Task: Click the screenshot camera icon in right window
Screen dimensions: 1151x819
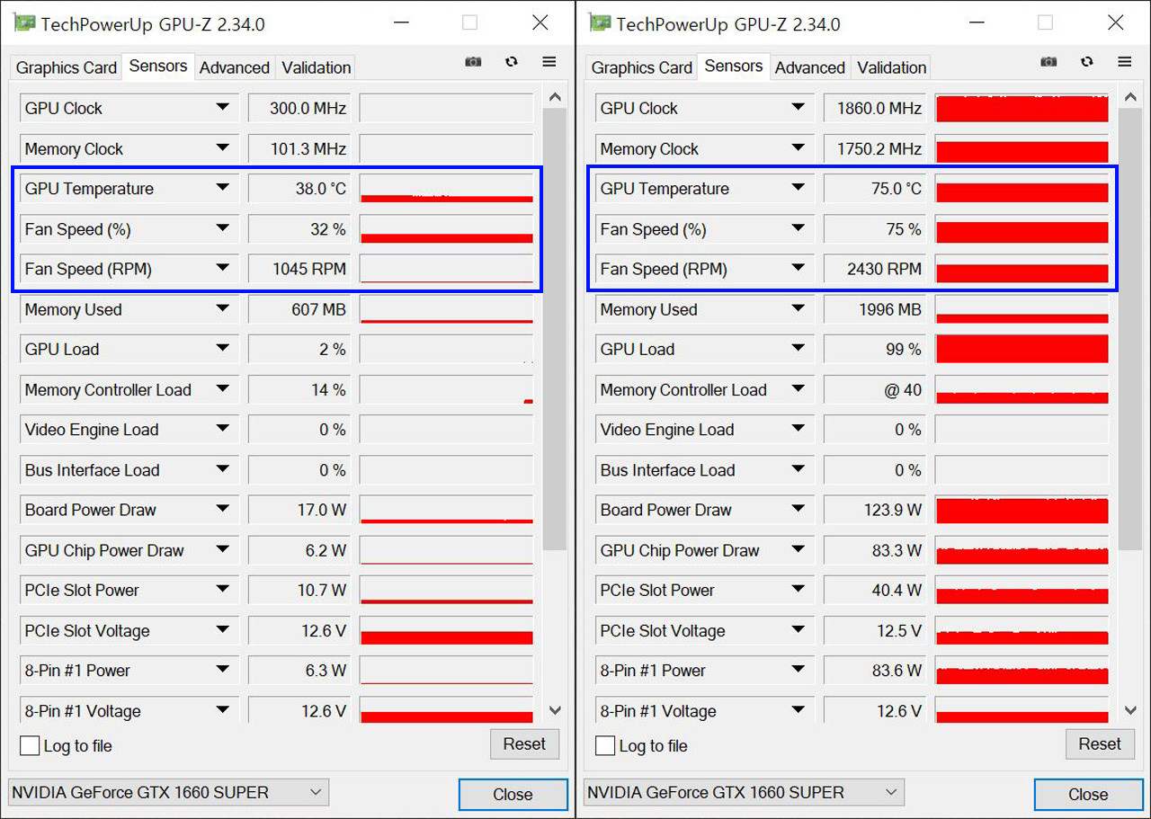Action: coord(1048,62)
